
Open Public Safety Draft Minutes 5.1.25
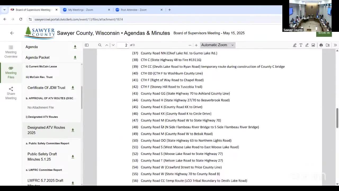click(42, 157)
